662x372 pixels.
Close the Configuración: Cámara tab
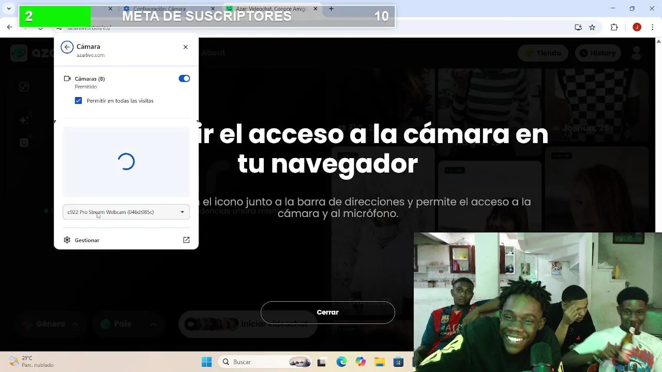point(212,9)
